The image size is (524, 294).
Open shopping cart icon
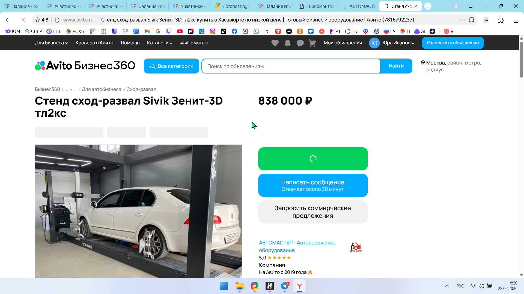[x=312, y=43]
